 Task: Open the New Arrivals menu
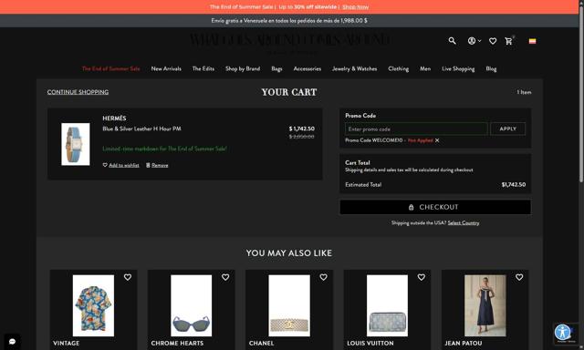166,68
